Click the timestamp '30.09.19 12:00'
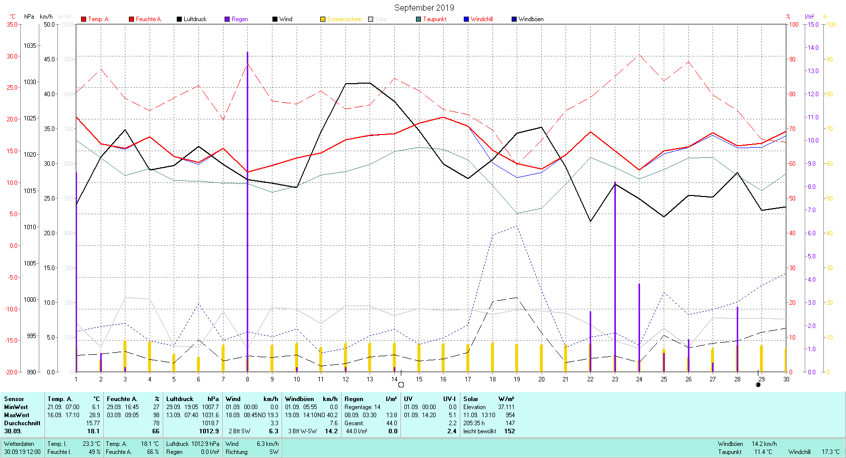Screen dimensions: 846x458 (x=23, y=452)
